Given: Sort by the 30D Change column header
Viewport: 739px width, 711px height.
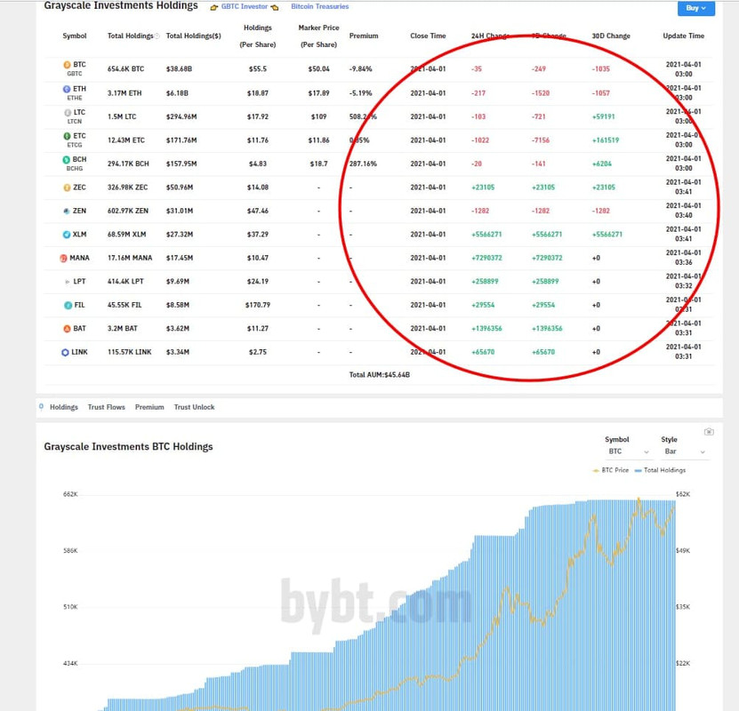Looking at the screenshot, I should tap(611, 36).
